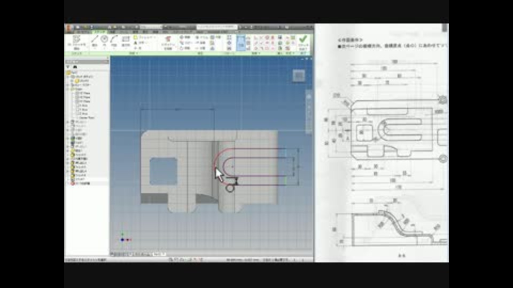Select XY Plane in browser tree
The image size is (513, 288).
click(83, 101)
